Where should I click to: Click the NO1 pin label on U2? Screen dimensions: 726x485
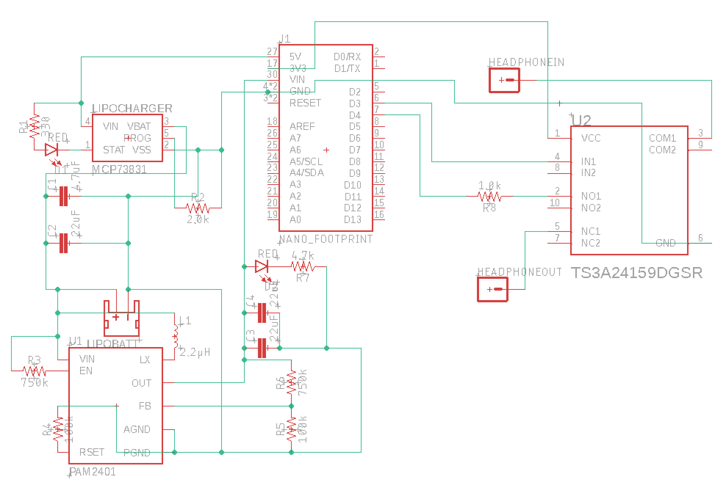[x=591, y=196]
